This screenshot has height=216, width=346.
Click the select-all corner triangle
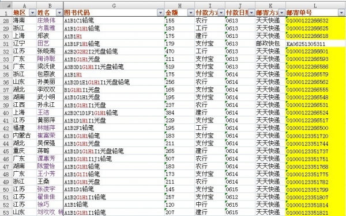tap(6, 5)
